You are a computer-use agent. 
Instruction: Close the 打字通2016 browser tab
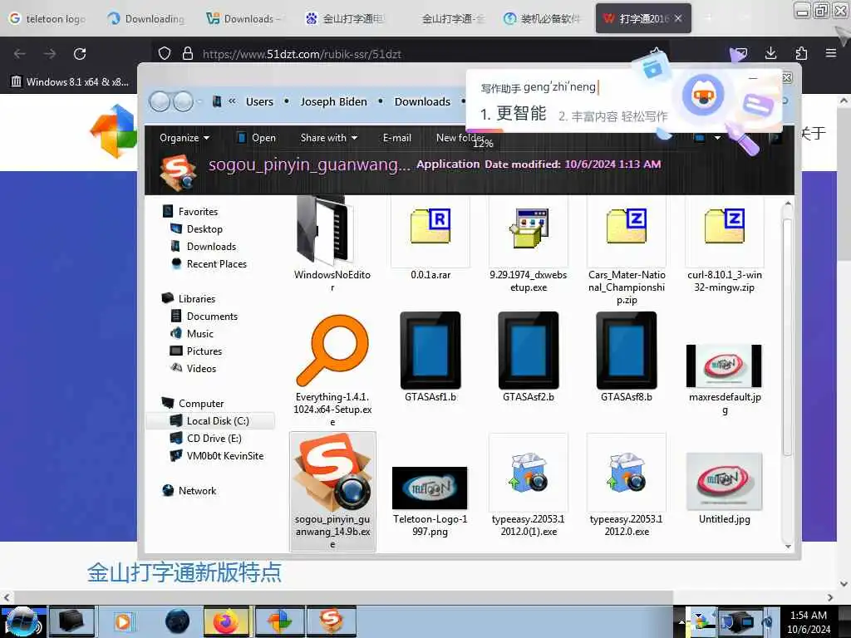coord(678,18)
